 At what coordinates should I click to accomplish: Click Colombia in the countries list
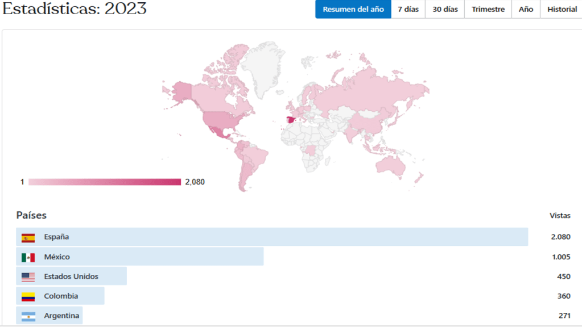pyautogui.click(x=61, y=296)
